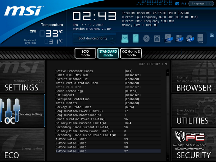The image size is (216, 162).
Task: Open the BROWSER section
Action: coord(194,76)
